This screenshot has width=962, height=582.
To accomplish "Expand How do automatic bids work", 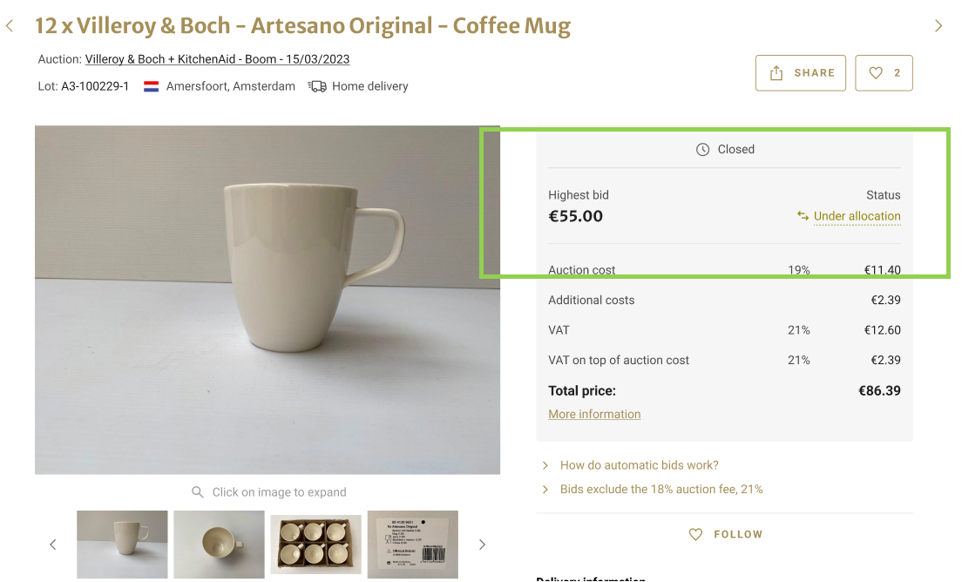I will click(x=639, y=465).
